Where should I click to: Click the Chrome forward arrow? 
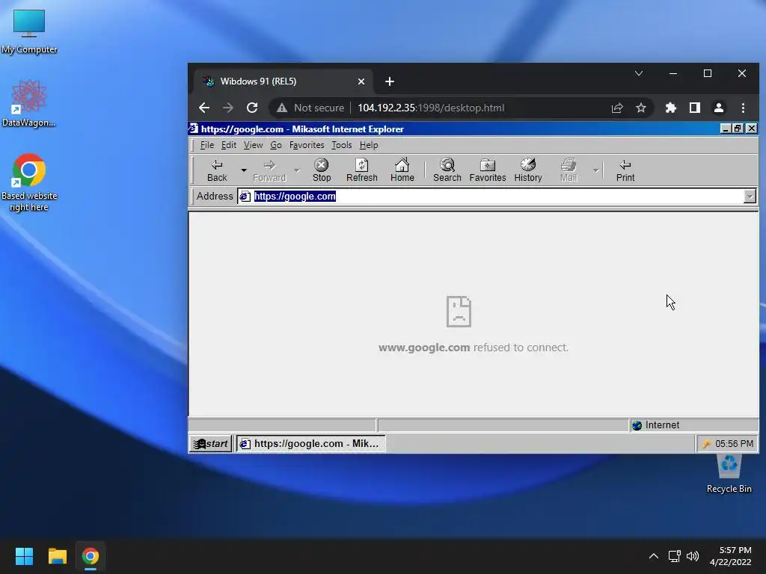point(227,108)
